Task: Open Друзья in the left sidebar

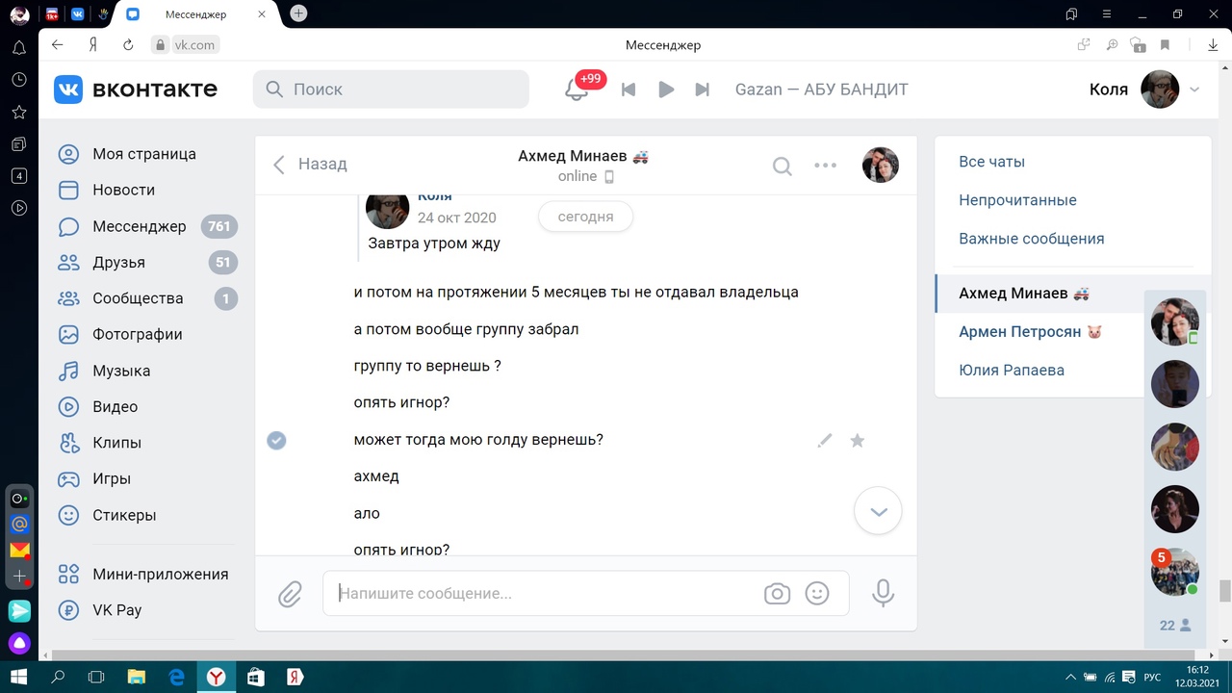Action: [x=118, y=263]
